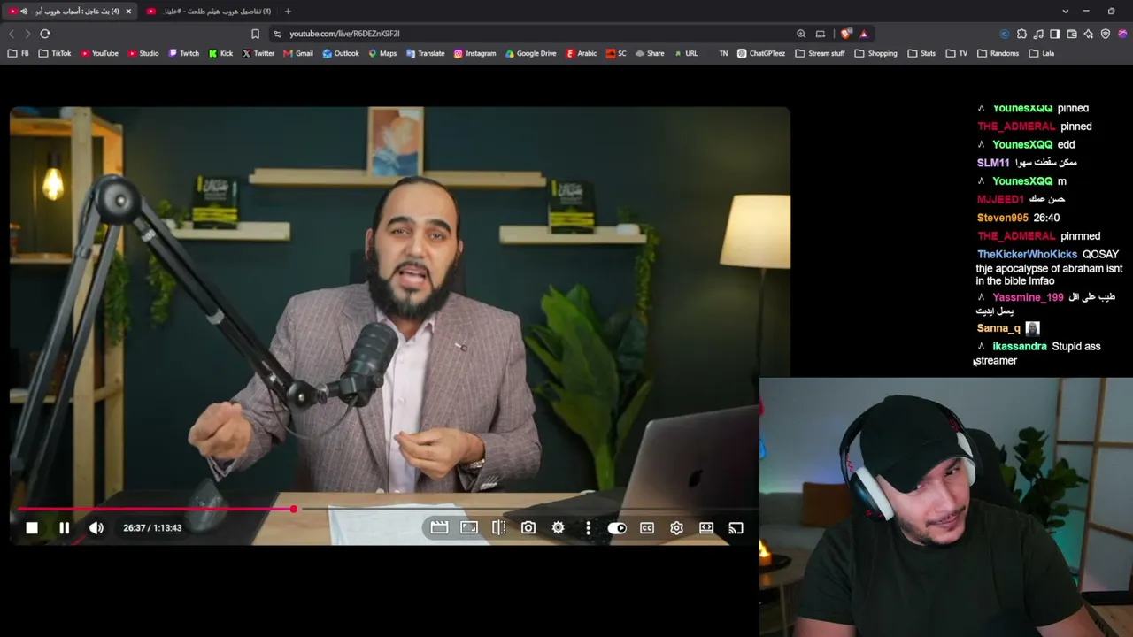Open YouTube playback settings gear next to CC
Viewport: 1133px width, 637px height.
pos(676,528)
